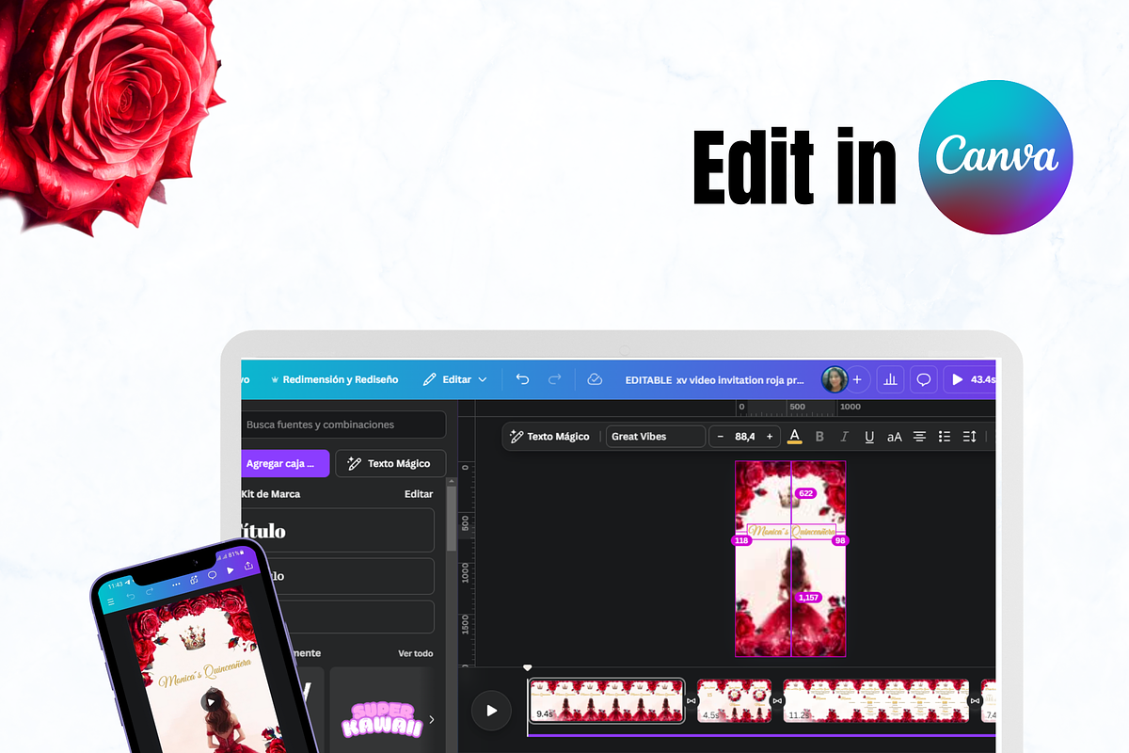Click transition icon after the 11.2s clip

[974, 701]
